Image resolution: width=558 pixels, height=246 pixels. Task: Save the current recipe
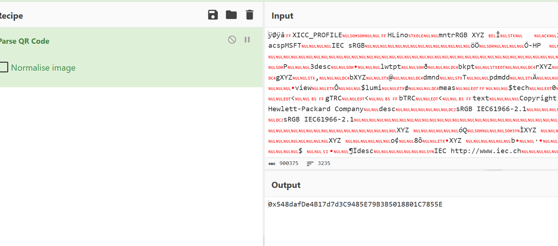[x=213, y=15]
